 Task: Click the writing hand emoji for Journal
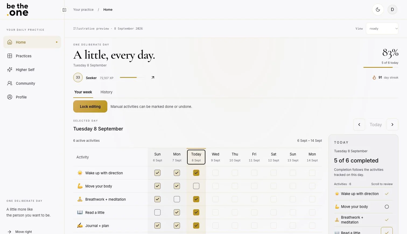coord(80,226)
